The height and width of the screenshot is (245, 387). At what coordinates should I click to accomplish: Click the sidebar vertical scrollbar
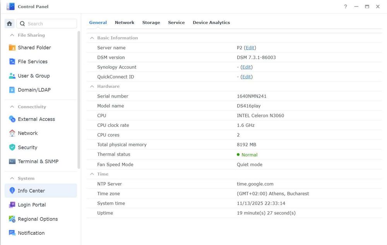79,100
